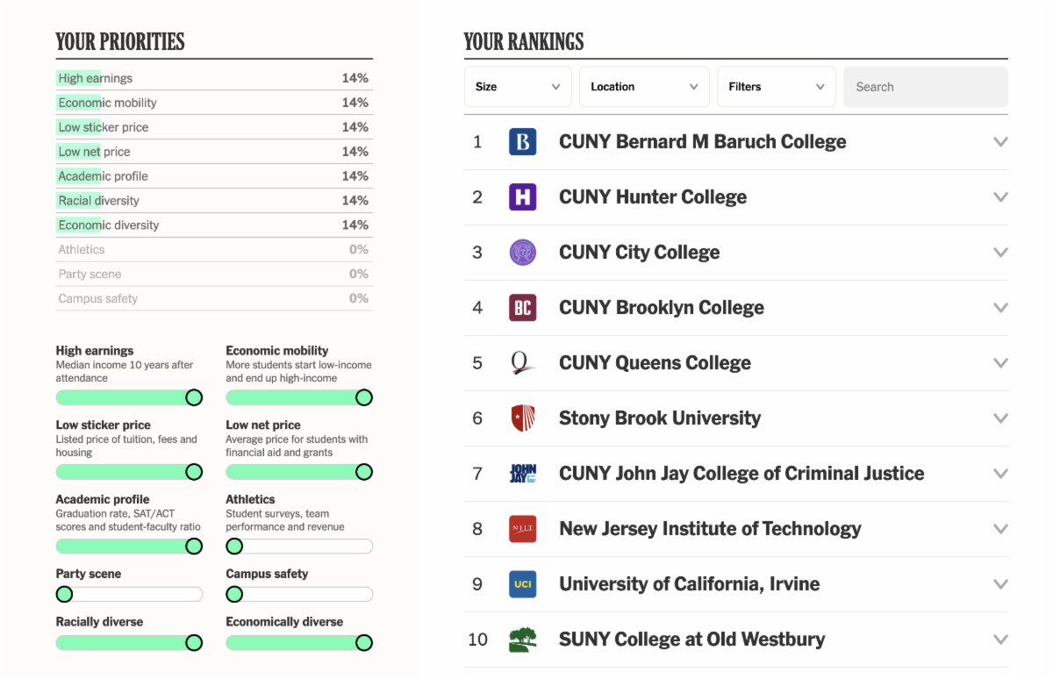Click the Brooklyn College BC logo

click(x=522, y=308)
